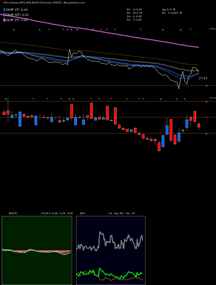The image size is (216, 285).
Task: Click the '<Lows' marker label
Action: (213, 98)
